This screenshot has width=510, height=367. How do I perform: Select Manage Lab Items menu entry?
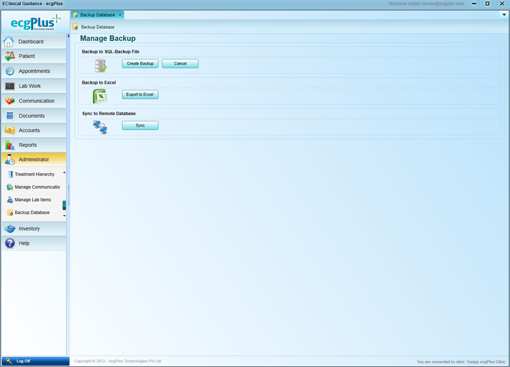pyautogui.click(x=33, y=200)
